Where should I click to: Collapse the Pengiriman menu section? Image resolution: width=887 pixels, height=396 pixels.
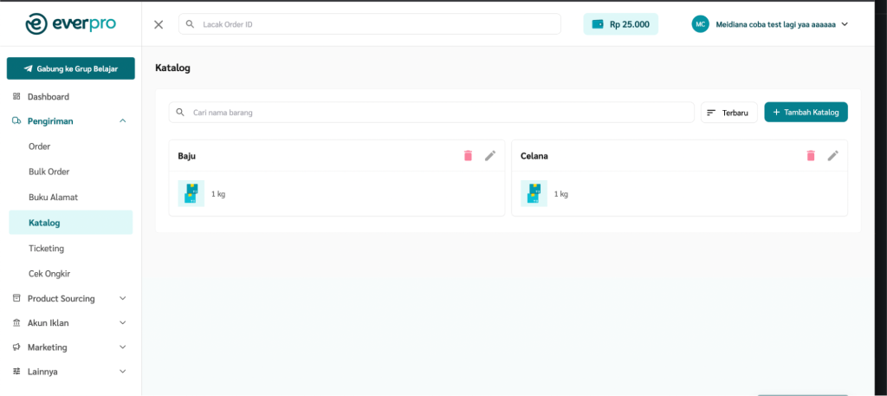click(122, 121)
